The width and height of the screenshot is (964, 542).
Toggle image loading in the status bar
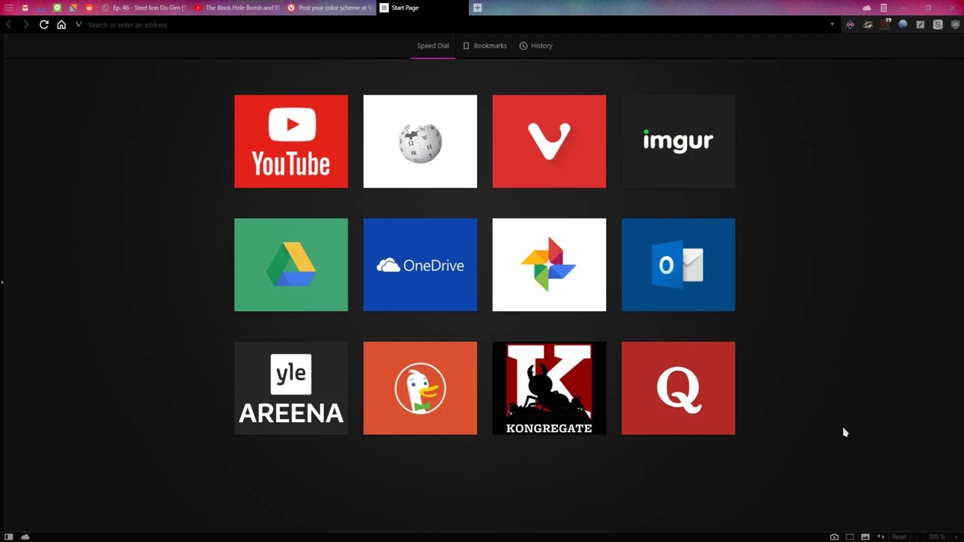(x=866, y=537)
